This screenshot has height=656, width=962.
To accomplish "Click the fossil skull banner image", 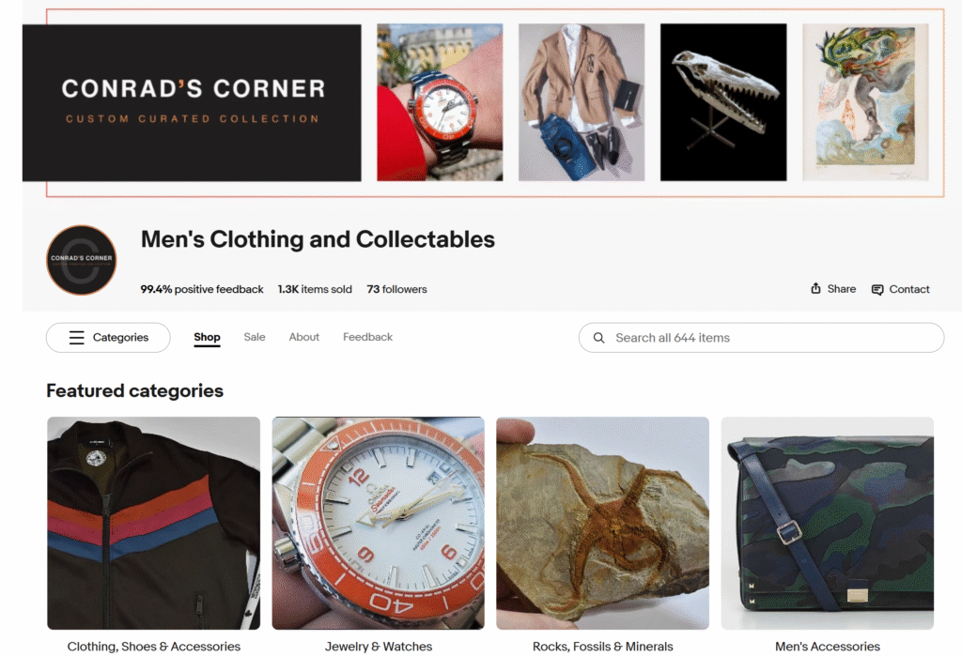I will [723, 102].
